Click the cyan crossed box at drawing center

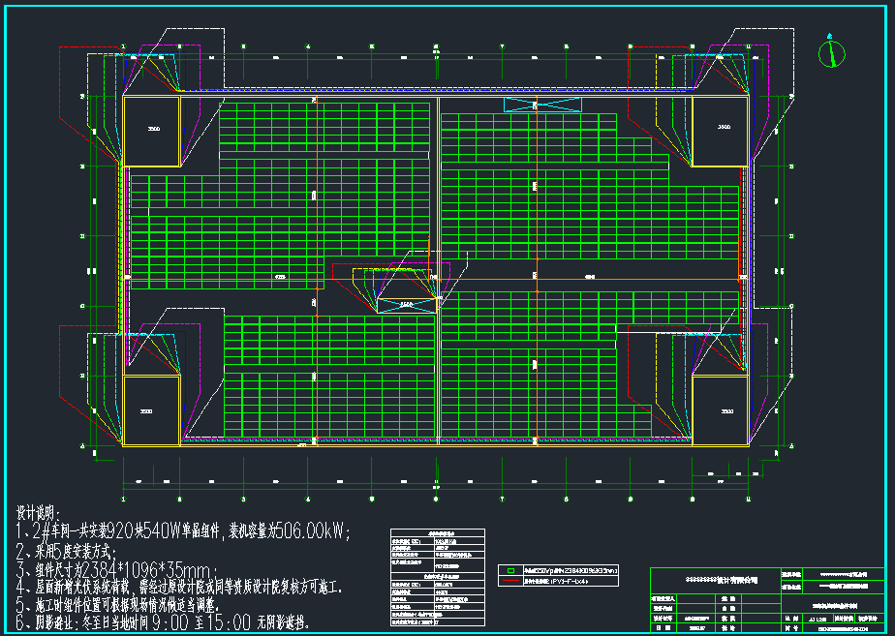(x=406, y=306)
